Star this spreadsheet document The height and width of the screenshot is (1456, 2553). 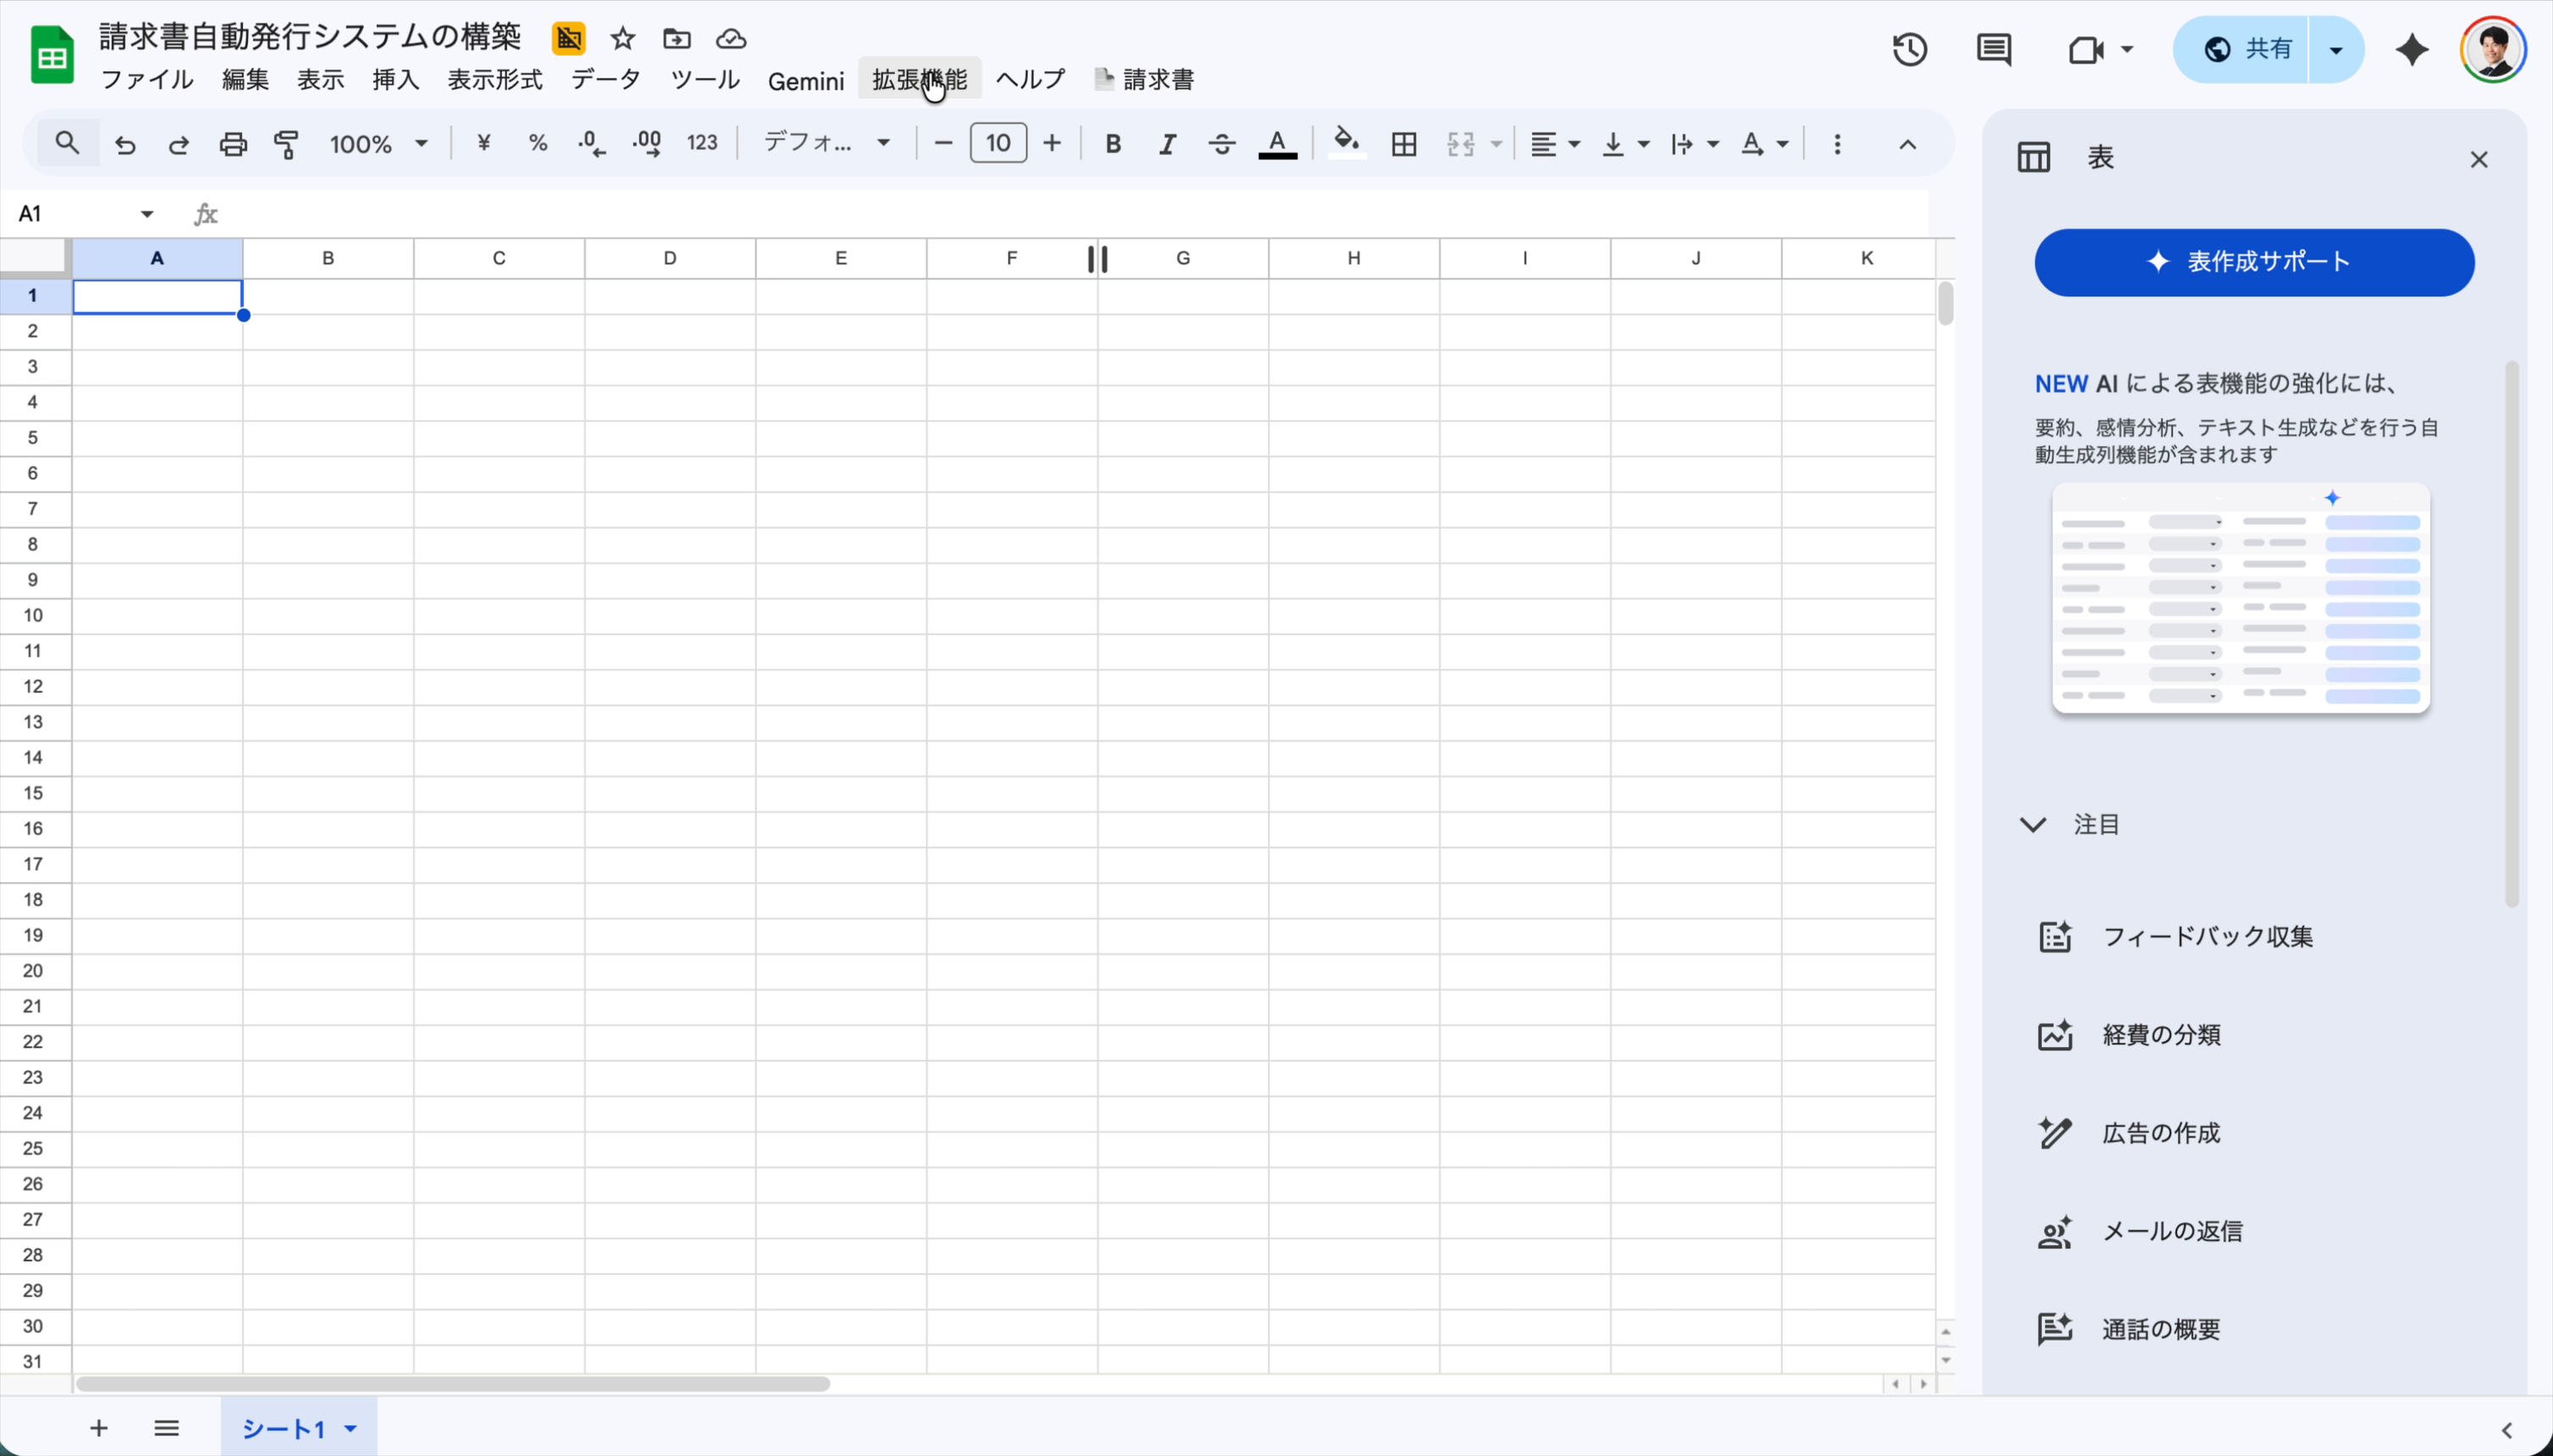[623, 39]
